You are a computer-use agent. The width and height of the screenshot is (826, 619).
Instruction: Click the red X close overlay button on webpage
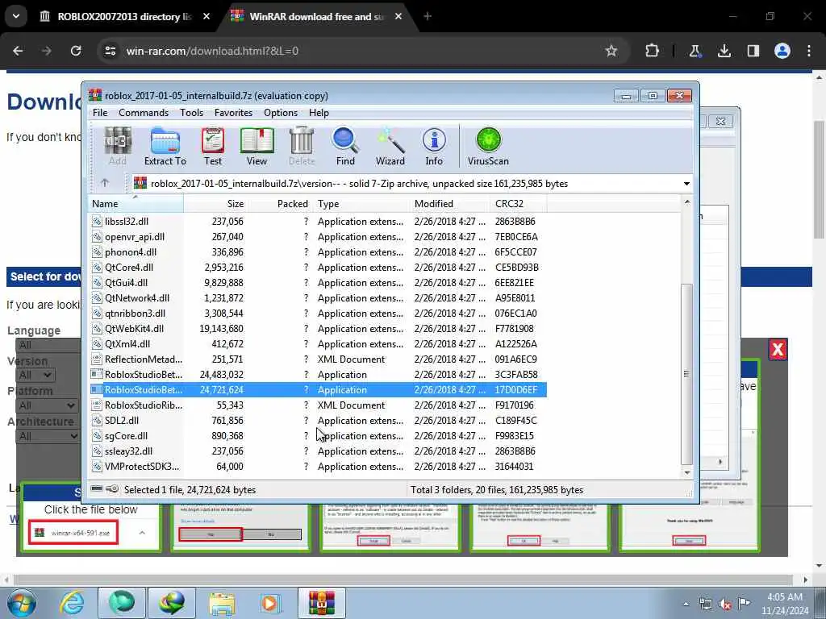(x=778, y=349)
